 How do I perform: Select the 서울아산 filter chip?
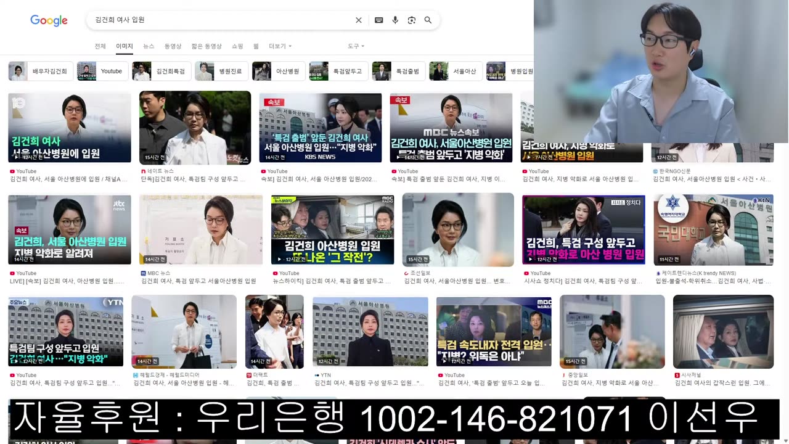click(456, 72)
